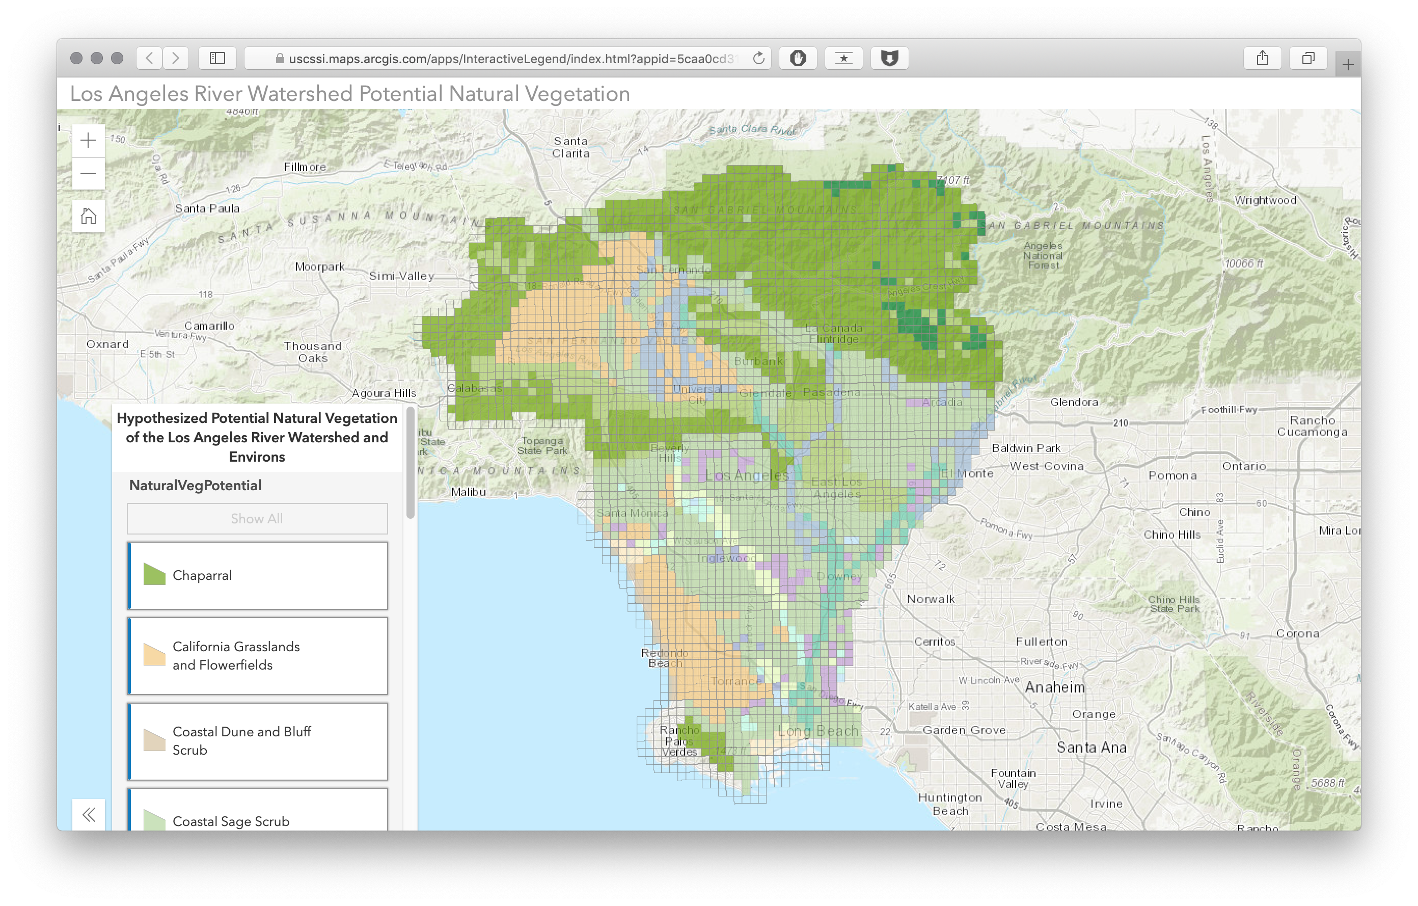Go to the map's home extent
The width and height of the screenshot is (1418, 906).
click(88, 216)
